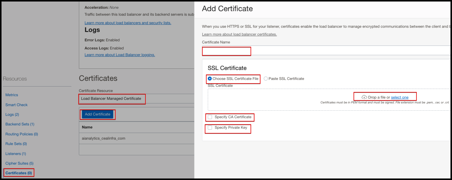Image resolution: width=452 pixels, height=180 pixels.
Task: Click the cloud upload icon in drop zone
Action: (364, 97)
